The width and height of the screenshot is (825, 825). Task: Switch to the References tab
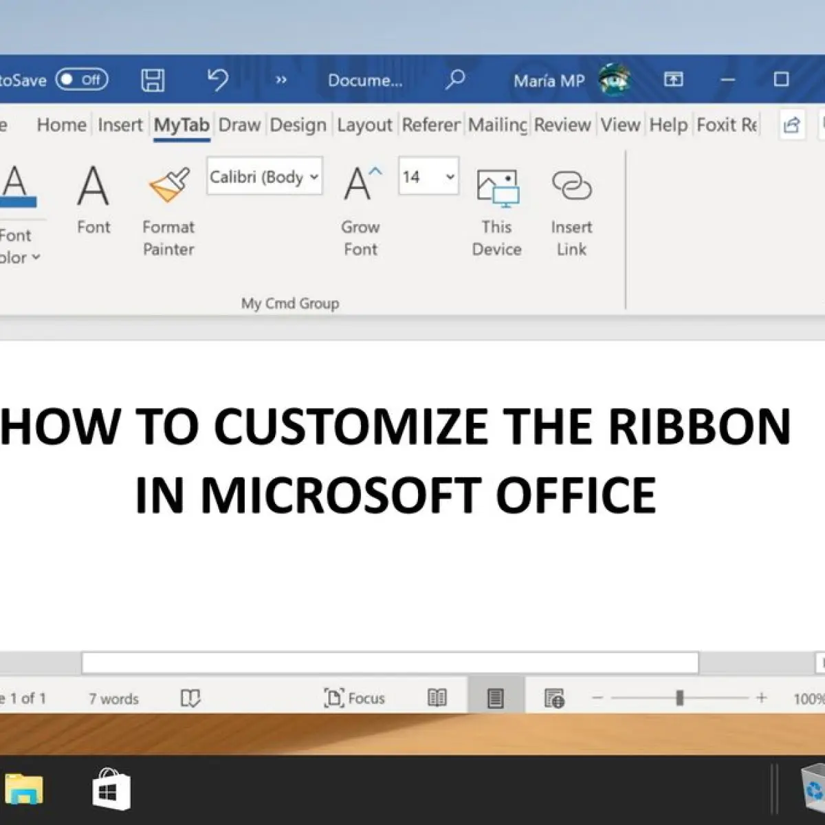[x=431, y=124]
